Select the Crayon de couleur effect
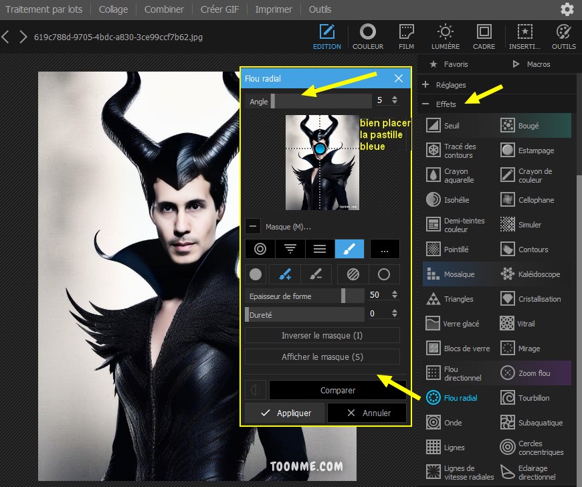 (x=534, y=175)
